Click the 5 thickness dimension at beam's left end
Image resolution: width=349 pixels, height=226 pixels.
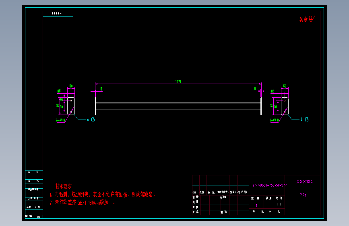pyautogui.click(x=101, y=89)
